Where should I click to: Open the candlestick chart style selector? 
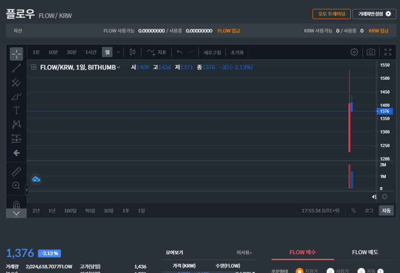[132, 52]
